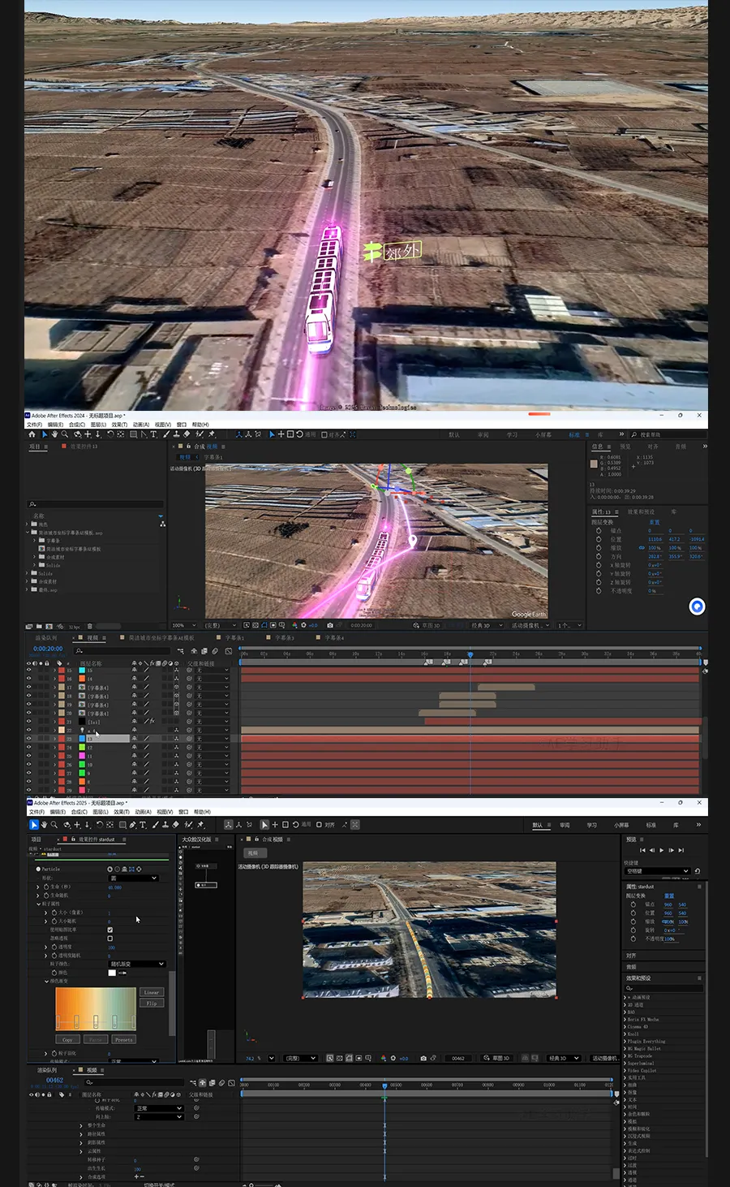The height and width of the screenshot is (1187, 730).
Task: Enable motion blur switch in AE 2024 timeline
Action: tap(215, 650)
